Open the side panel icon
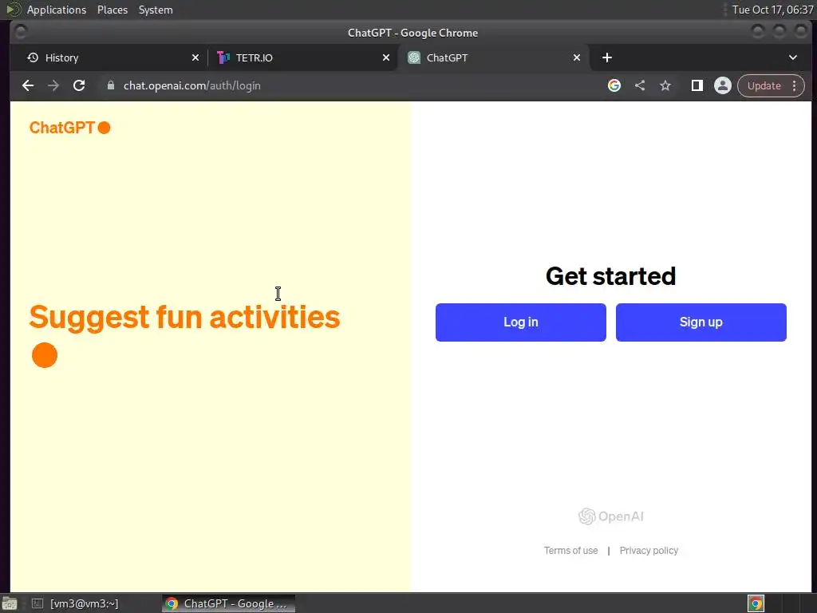 coord(697,85)
